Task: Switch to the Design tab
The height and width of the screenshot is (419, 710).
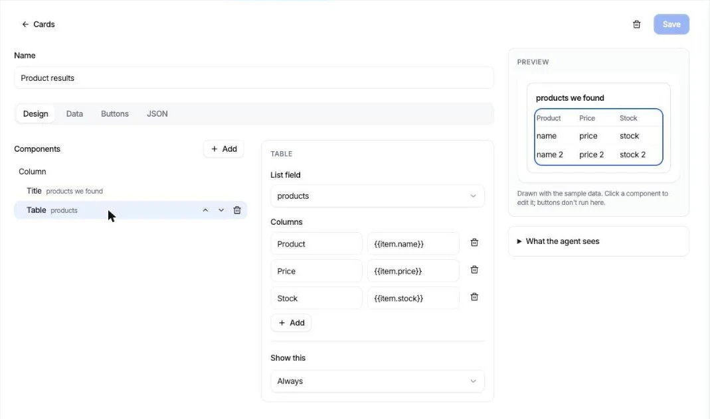Action: 35,114
